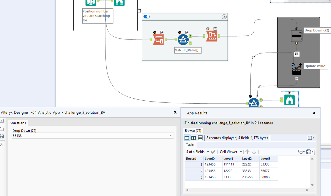331x196 pixels.
Task: Click the save icon in Analytic App sidebar
Action: [2, 136]
